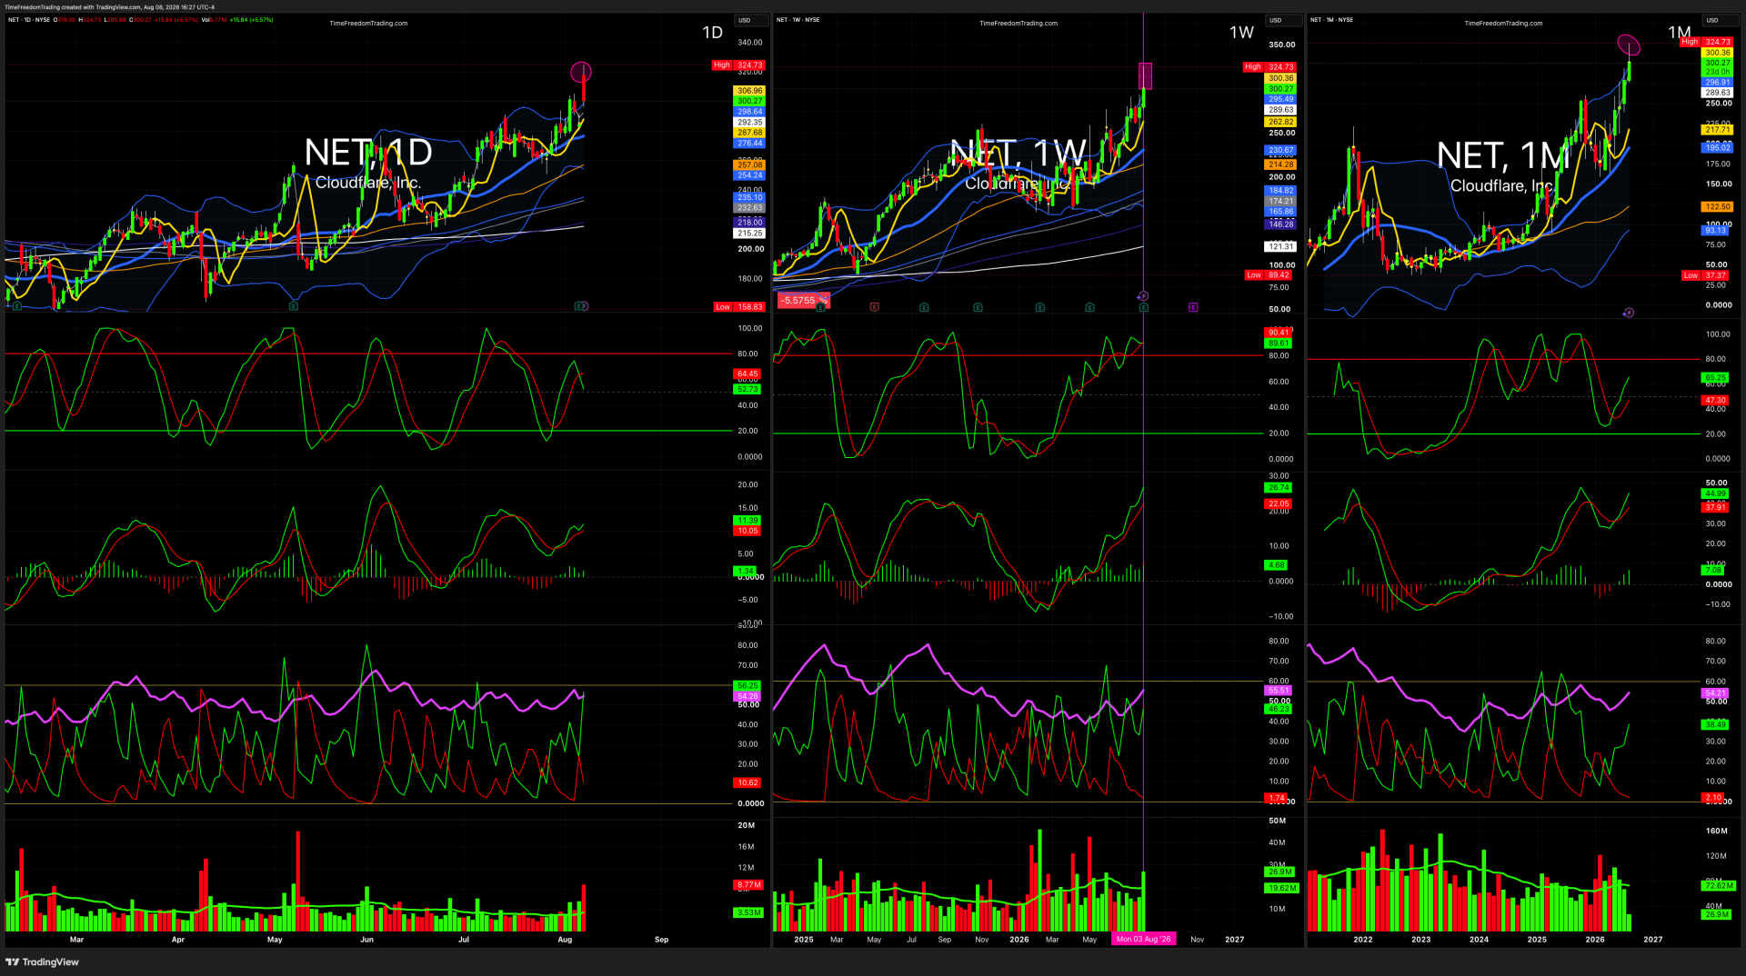This screenshot has height=976, width=1746.
Task: Click the 217.71 yellow price label
Action: 1717,130
